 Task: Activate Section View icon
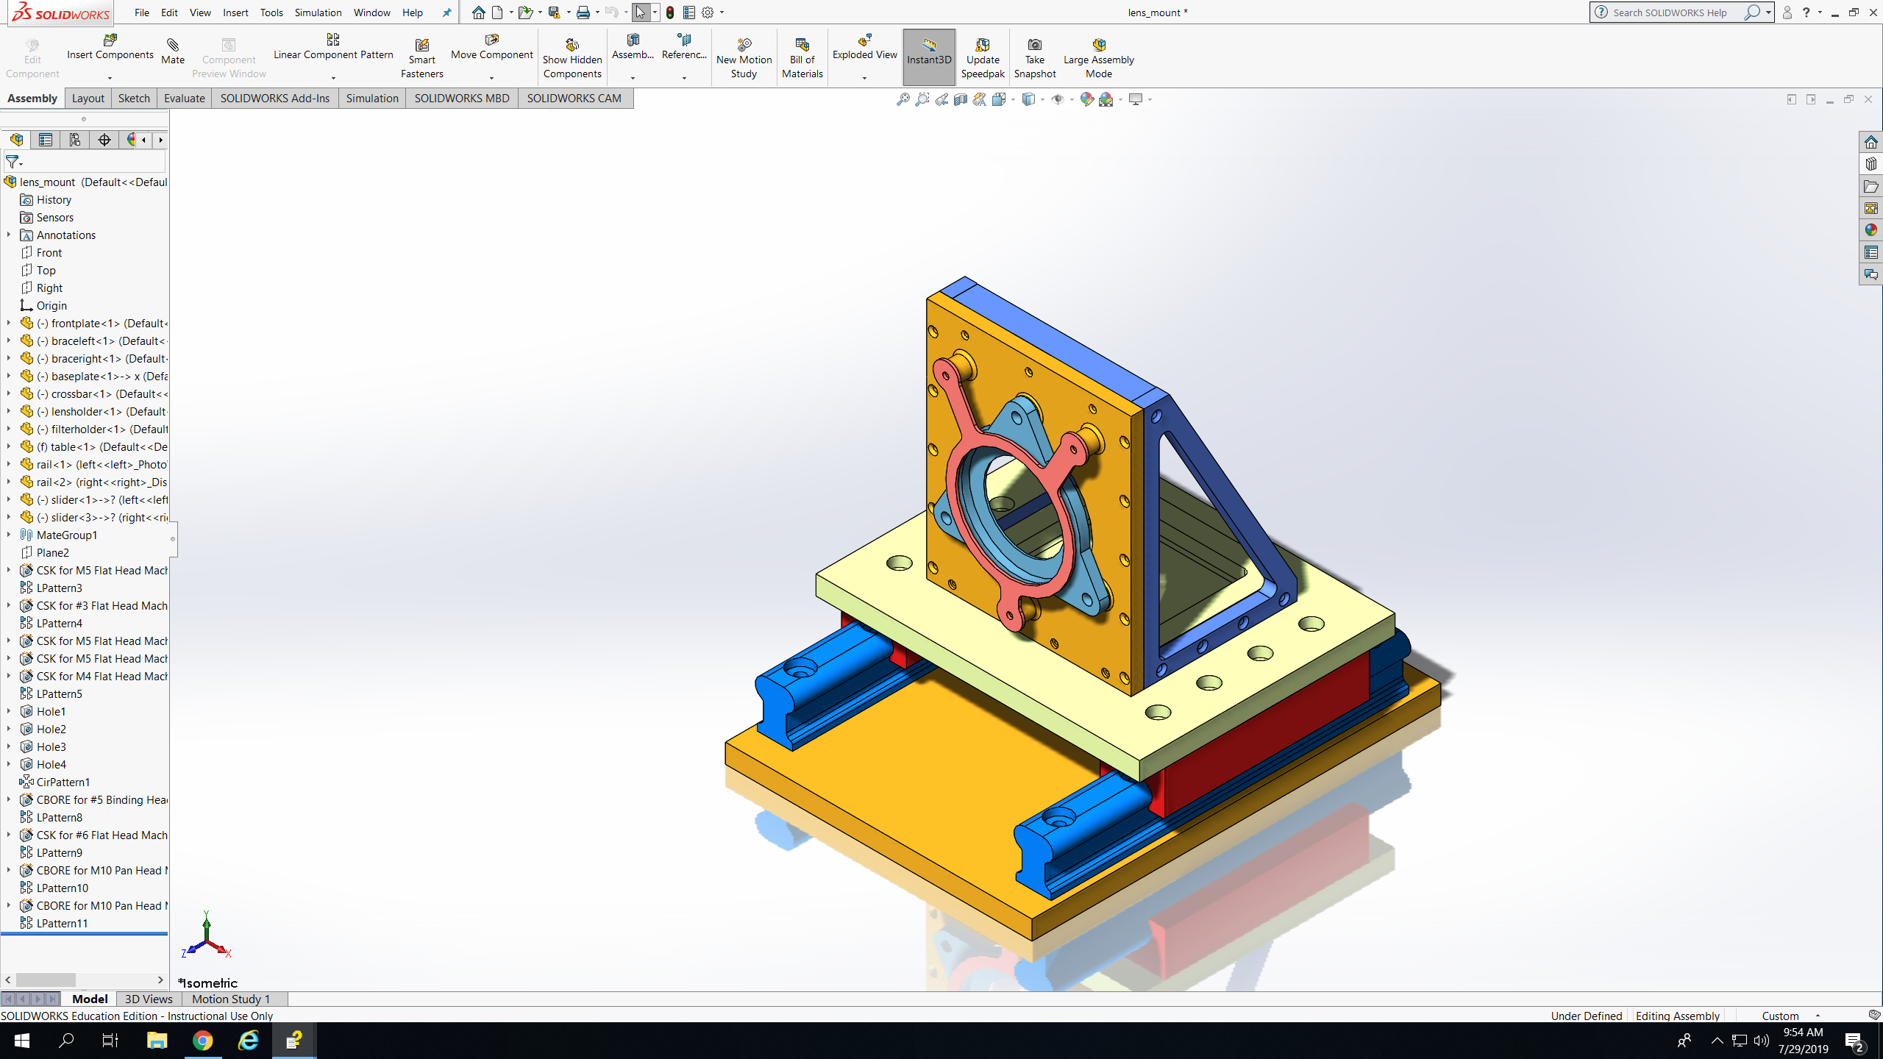[x=961, y=99]
